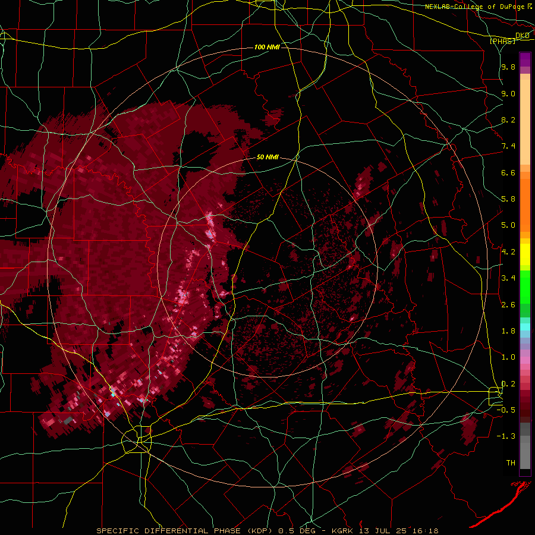
Task: Click the orange segment of the color bar
Action: click(x=525, y=204)
